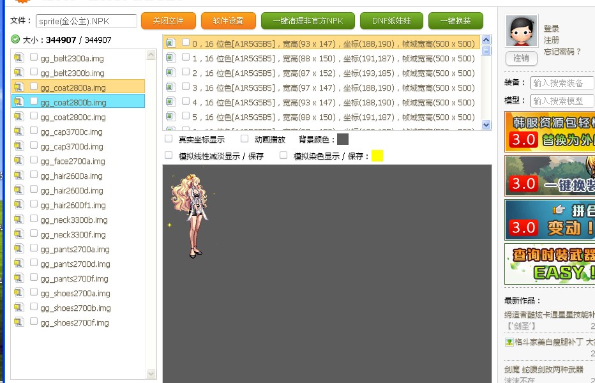
Task: Enable 动画播放 checkbox
Action: coord(245,139)
